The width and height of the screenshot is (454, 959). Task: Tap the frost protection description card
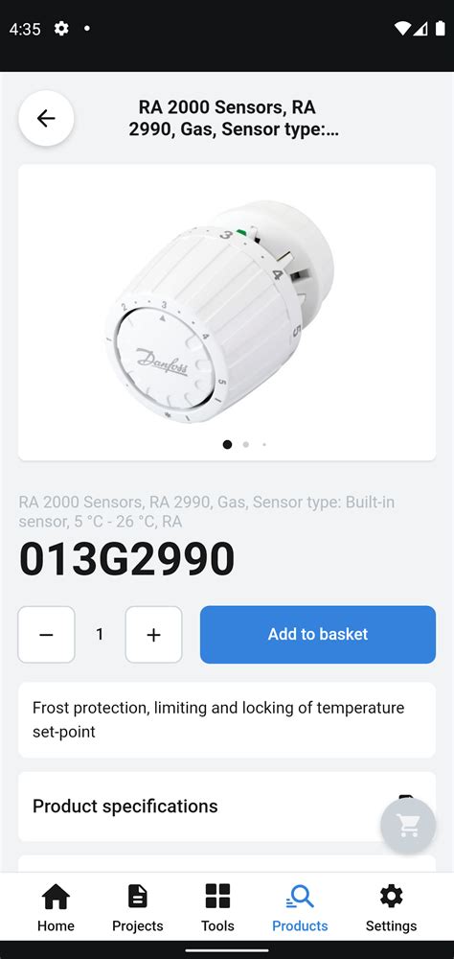click(227, 720)
